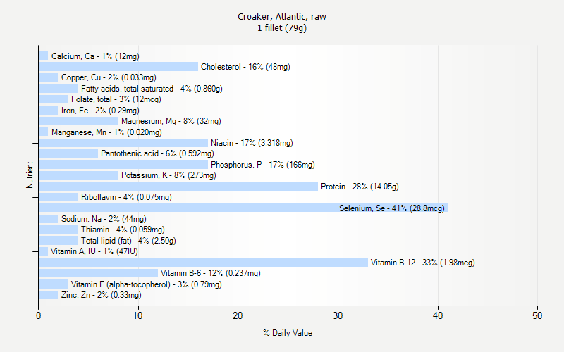Click the '% Daily Value' axis title

coord(288,333)
